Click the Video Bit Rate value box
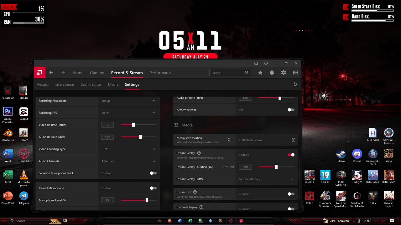 click(x=107, y=125)
